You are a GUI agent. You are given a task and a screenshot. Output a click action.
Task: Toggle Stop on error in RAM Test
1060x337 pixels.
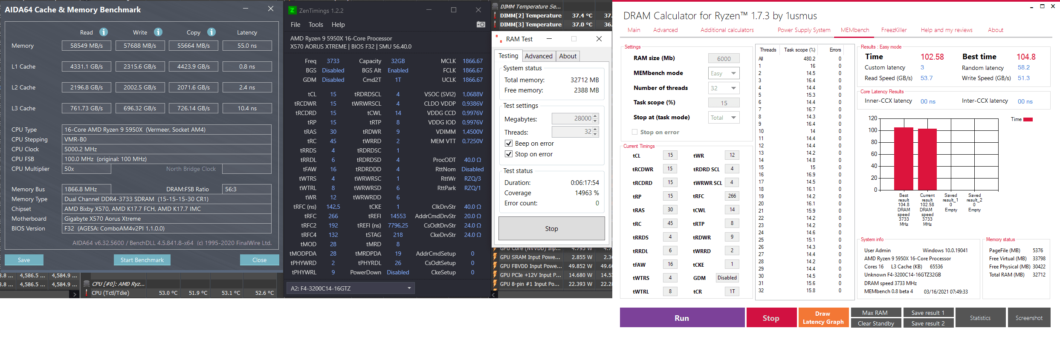point(509,154)
